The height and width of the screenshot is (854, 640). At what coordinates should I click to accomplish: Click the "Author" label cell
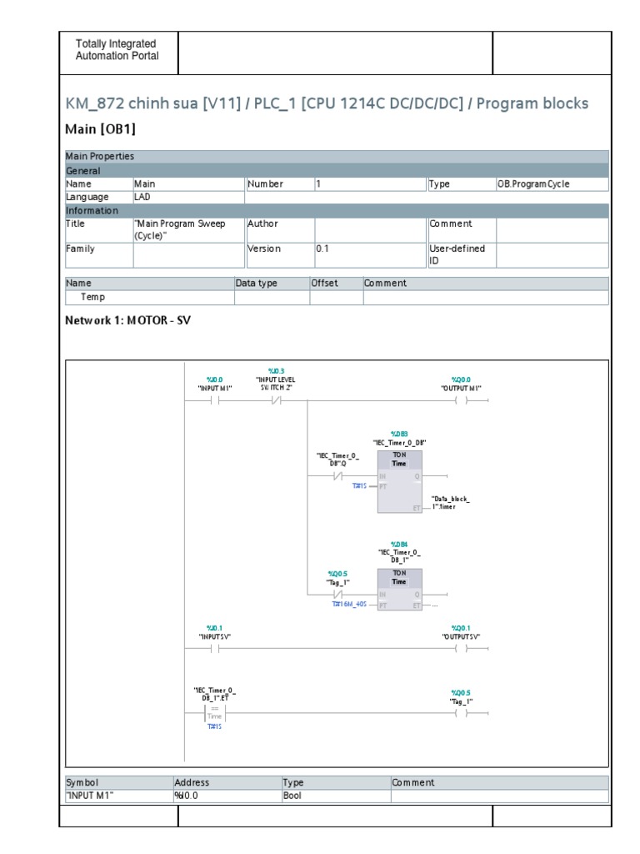pos(281,230)
